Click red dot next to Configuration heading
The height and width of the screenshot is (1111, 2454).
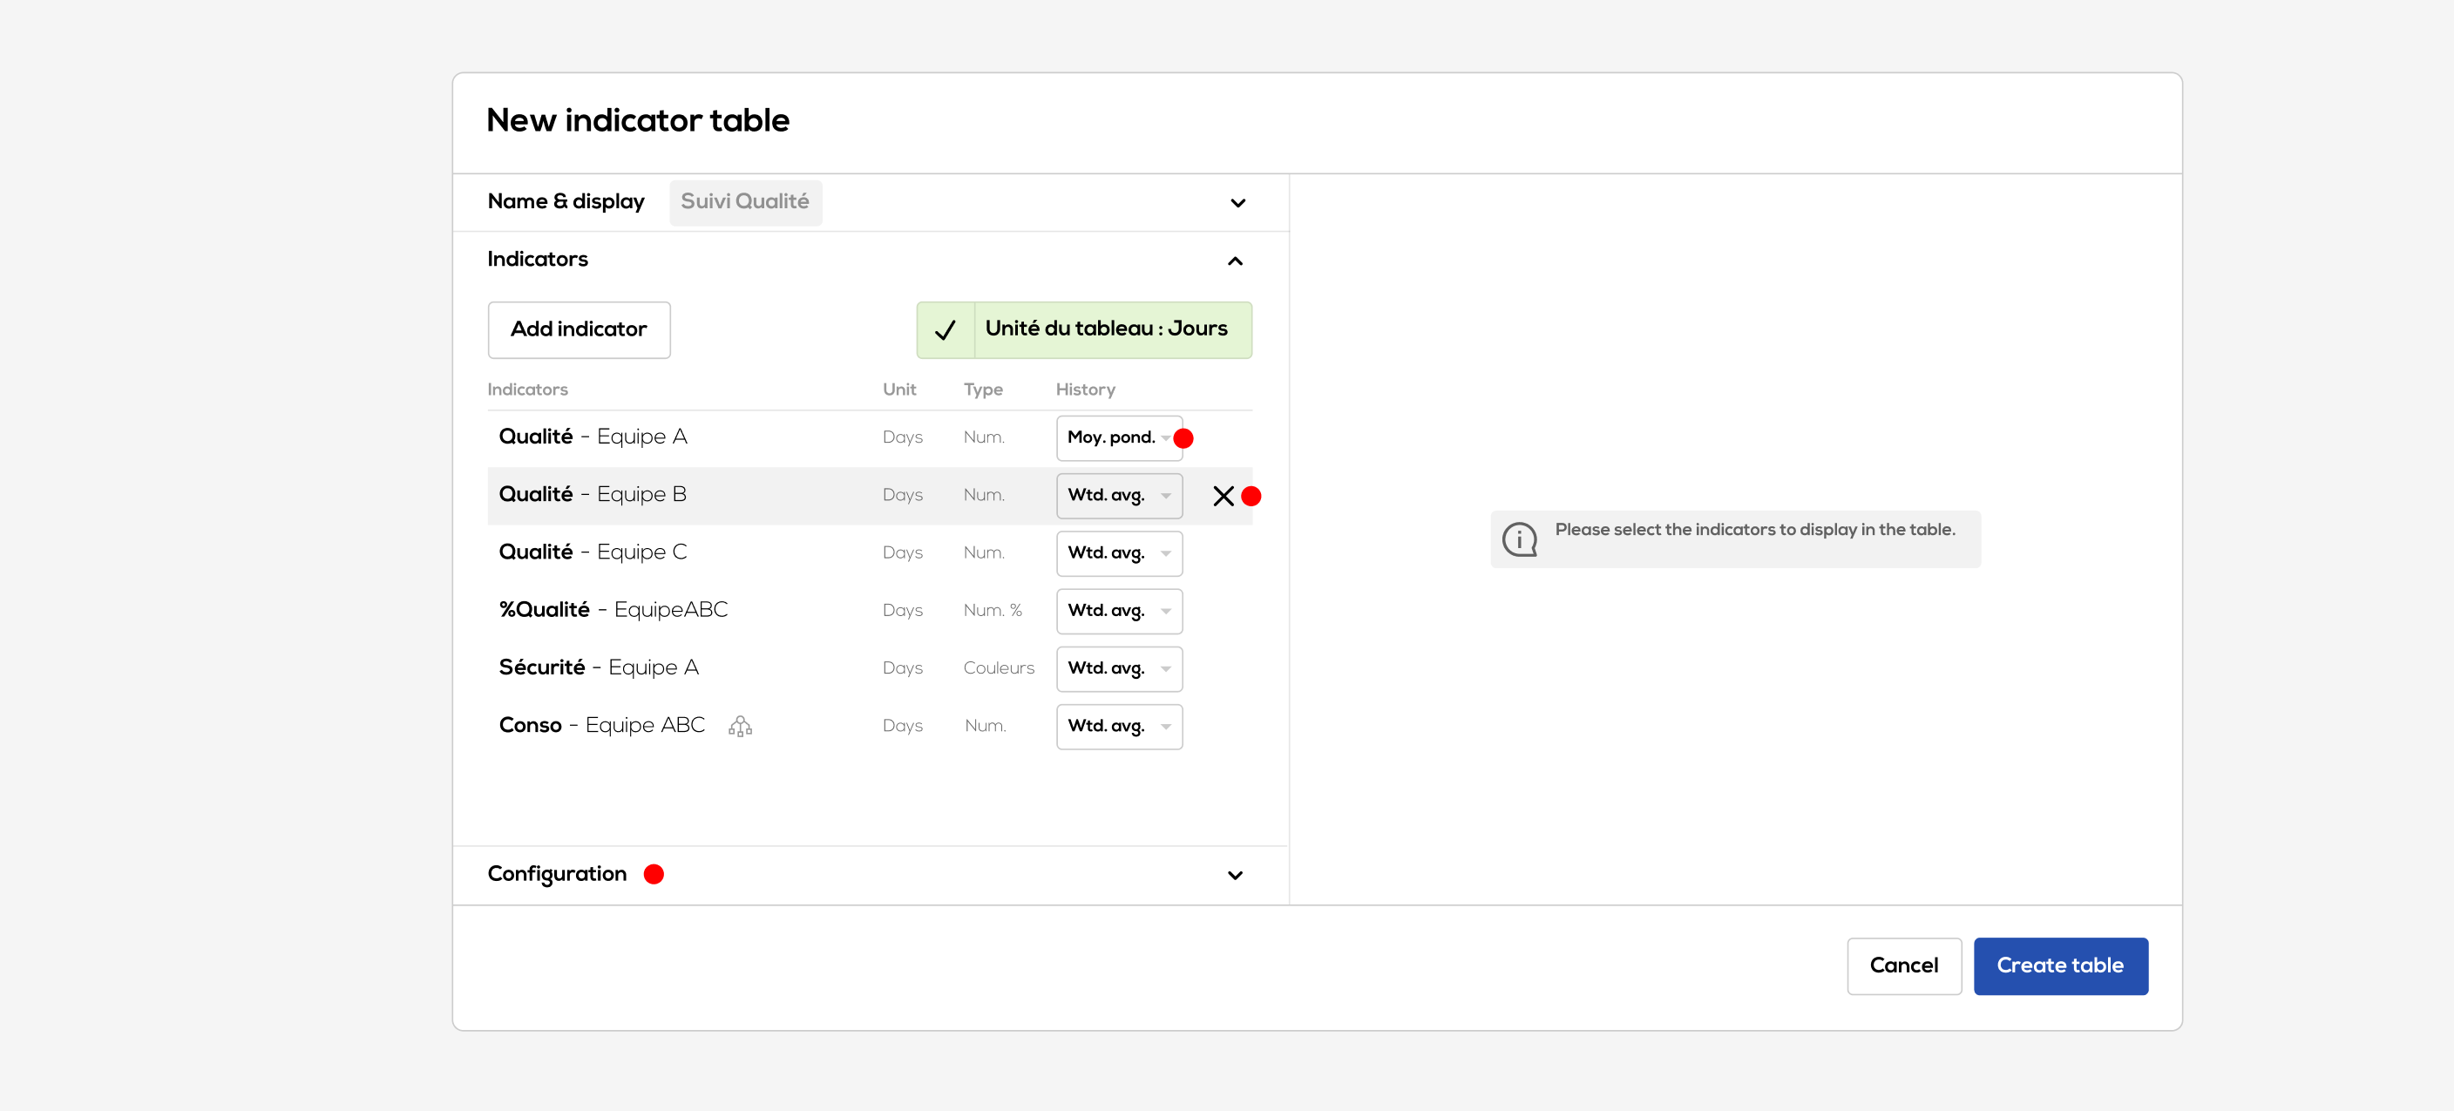[654, 874]
